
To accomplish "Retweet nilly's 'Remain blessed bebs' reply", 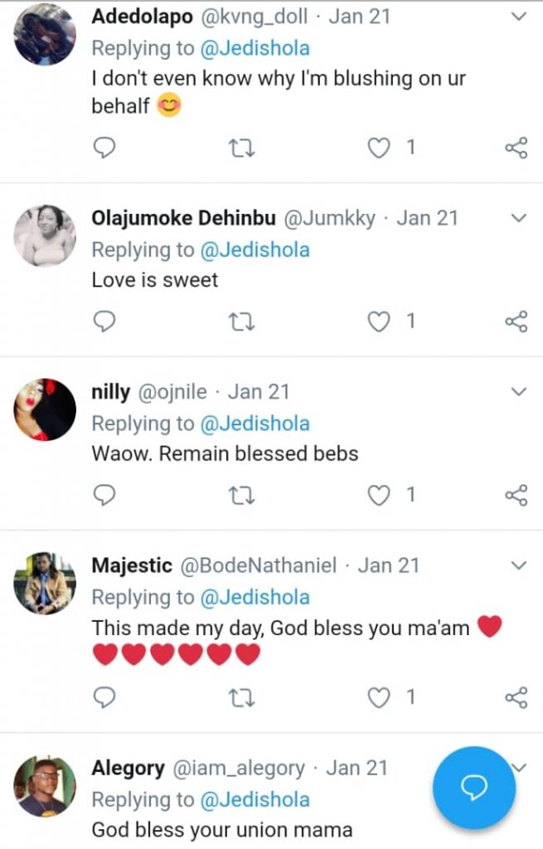I will tap(240, 495).
